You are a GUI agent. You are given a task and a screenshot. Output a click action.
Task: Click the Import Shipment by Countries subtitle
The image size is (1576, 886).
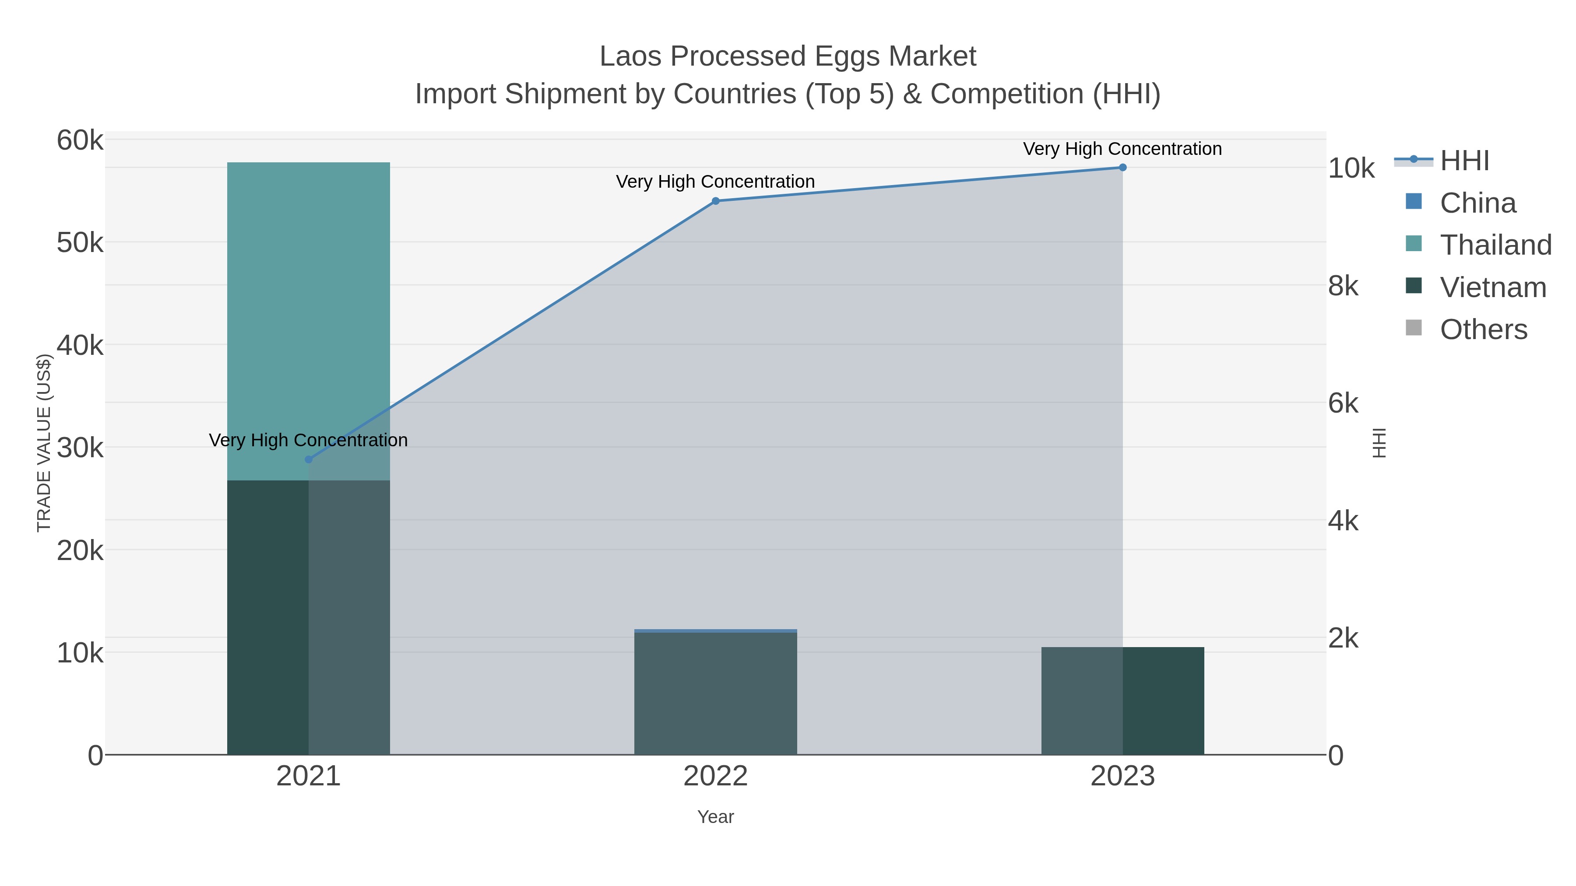pyautogui.click(x=788, y=94)
